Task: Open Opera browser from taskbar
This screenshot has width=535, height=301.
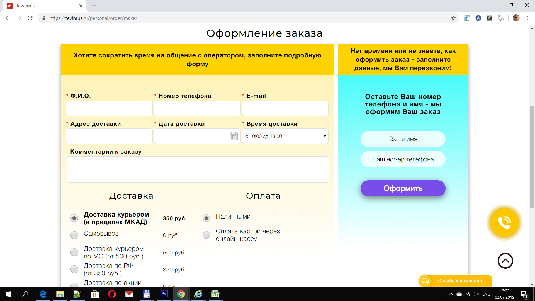Action: tap(112, 294)
